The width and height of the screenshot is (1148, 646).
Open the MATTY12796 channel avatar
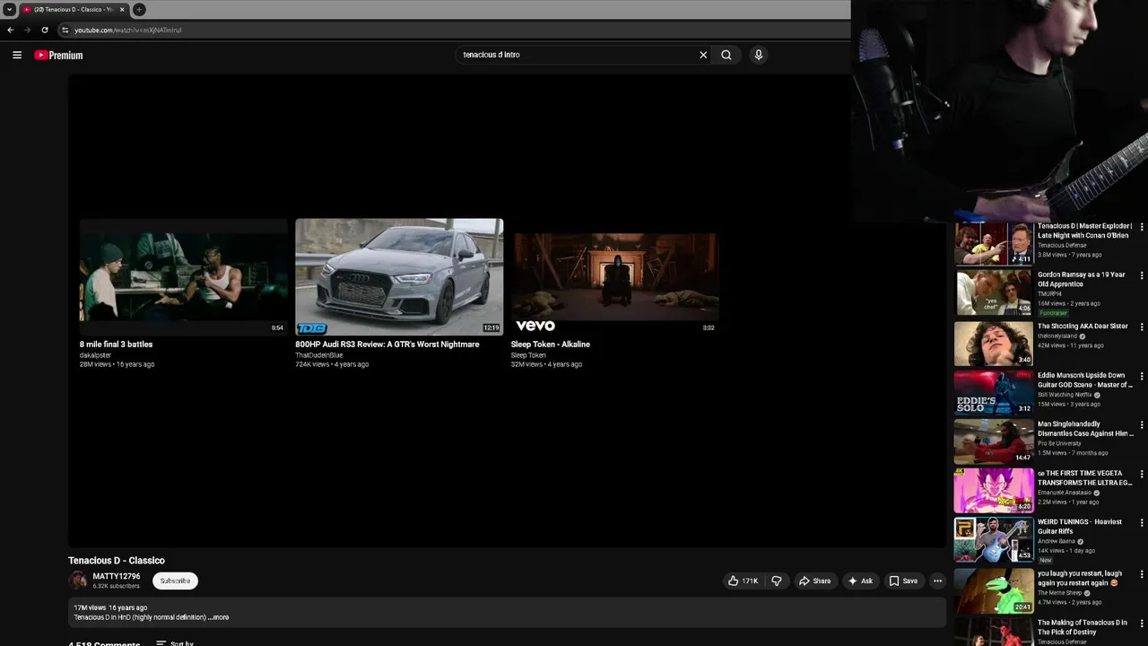coord(78,581)
